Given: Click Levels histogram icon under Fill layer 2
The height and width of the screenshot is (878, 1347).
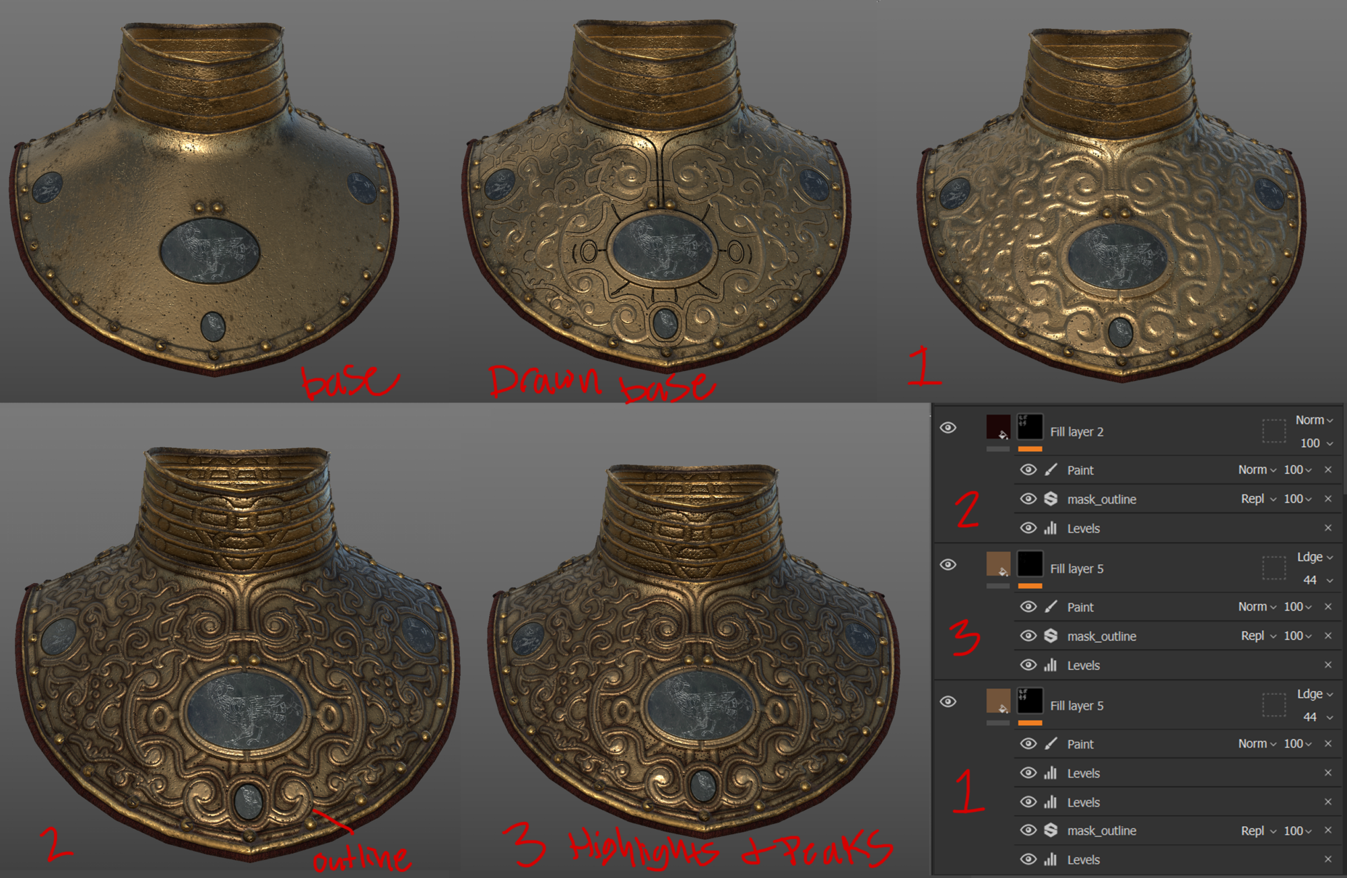Looking at the screenshot, I should point(1051,529).
